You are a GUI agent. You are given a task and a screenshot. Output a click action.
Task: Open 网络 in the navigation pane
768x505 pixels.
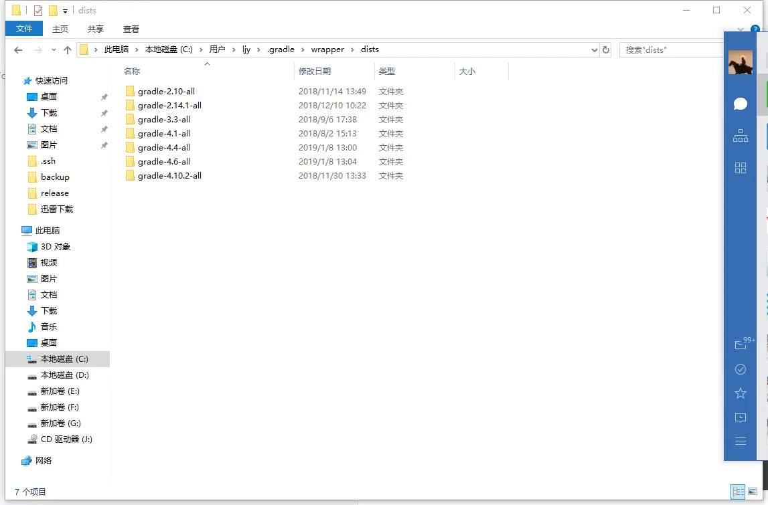[x=43, y=460]
